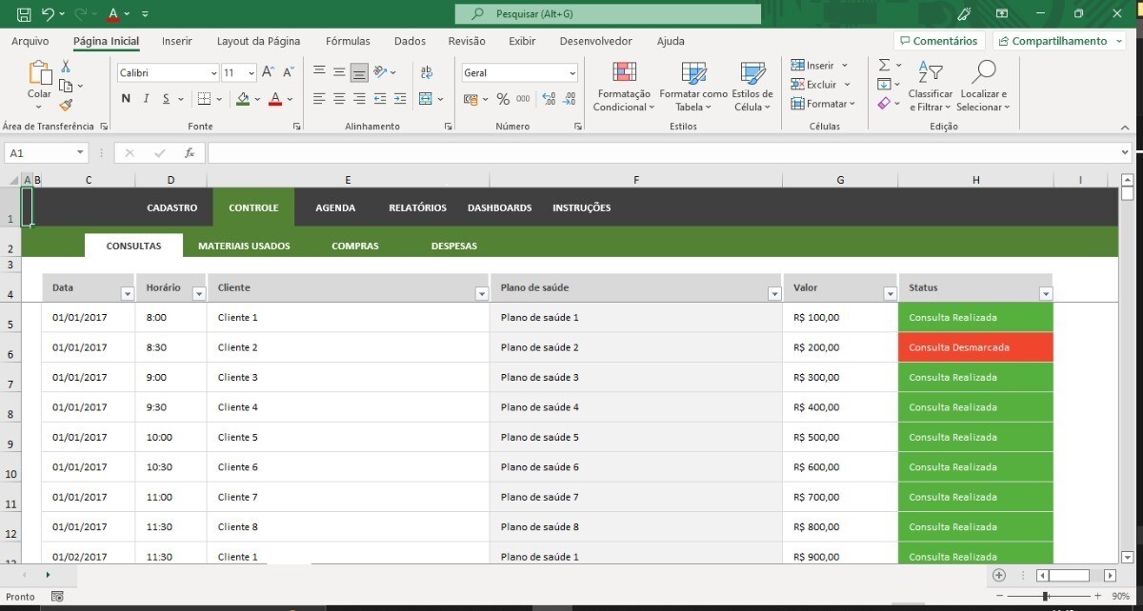
Task: Click the AutoSum sigma icon
Action: tap(884, 66)
